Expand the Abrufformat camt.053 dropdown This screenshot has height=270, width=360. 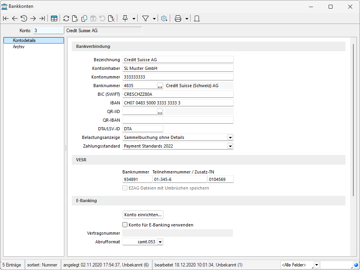point(160,242)
